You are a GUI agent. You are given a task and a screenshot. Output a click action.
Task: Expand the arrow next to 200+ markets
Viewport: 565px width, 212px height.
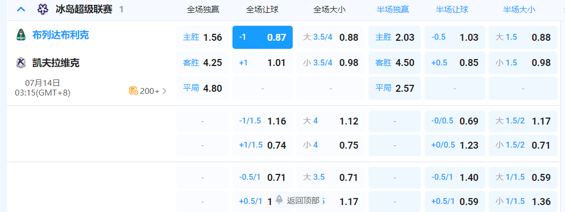click(164, 91)
